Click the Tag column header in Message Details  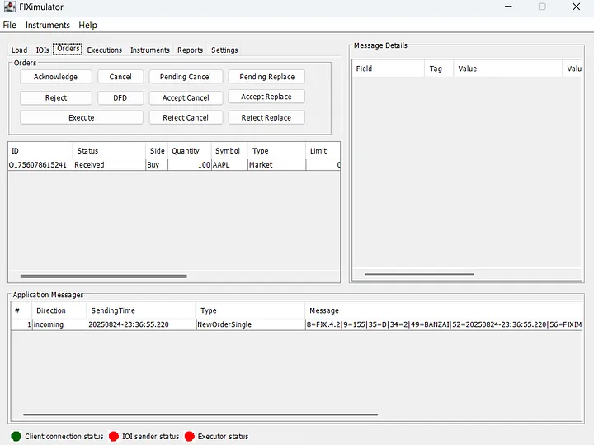point(439,69)
